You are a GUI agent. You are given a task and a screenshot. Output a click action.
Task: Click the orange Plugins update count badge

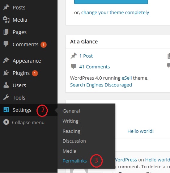pos(35,73)
